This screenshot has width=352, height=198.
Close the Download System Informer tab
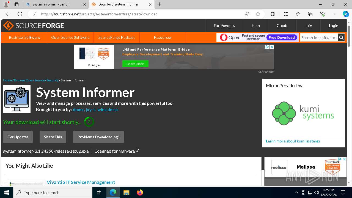[150, 4]
